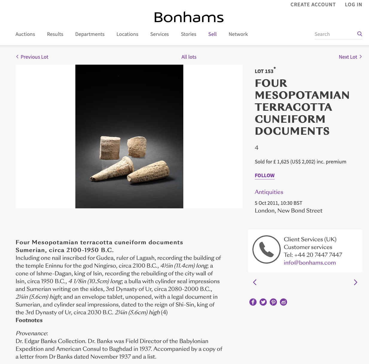The image size is (369, 364).
Task: Open the Locations menu
Action: [x=127, y=34]
